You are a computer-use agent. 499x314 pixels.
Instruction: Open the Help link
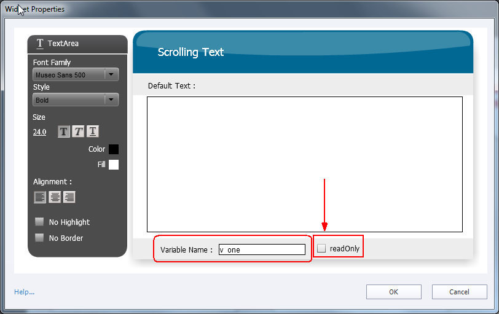[24, 292]
